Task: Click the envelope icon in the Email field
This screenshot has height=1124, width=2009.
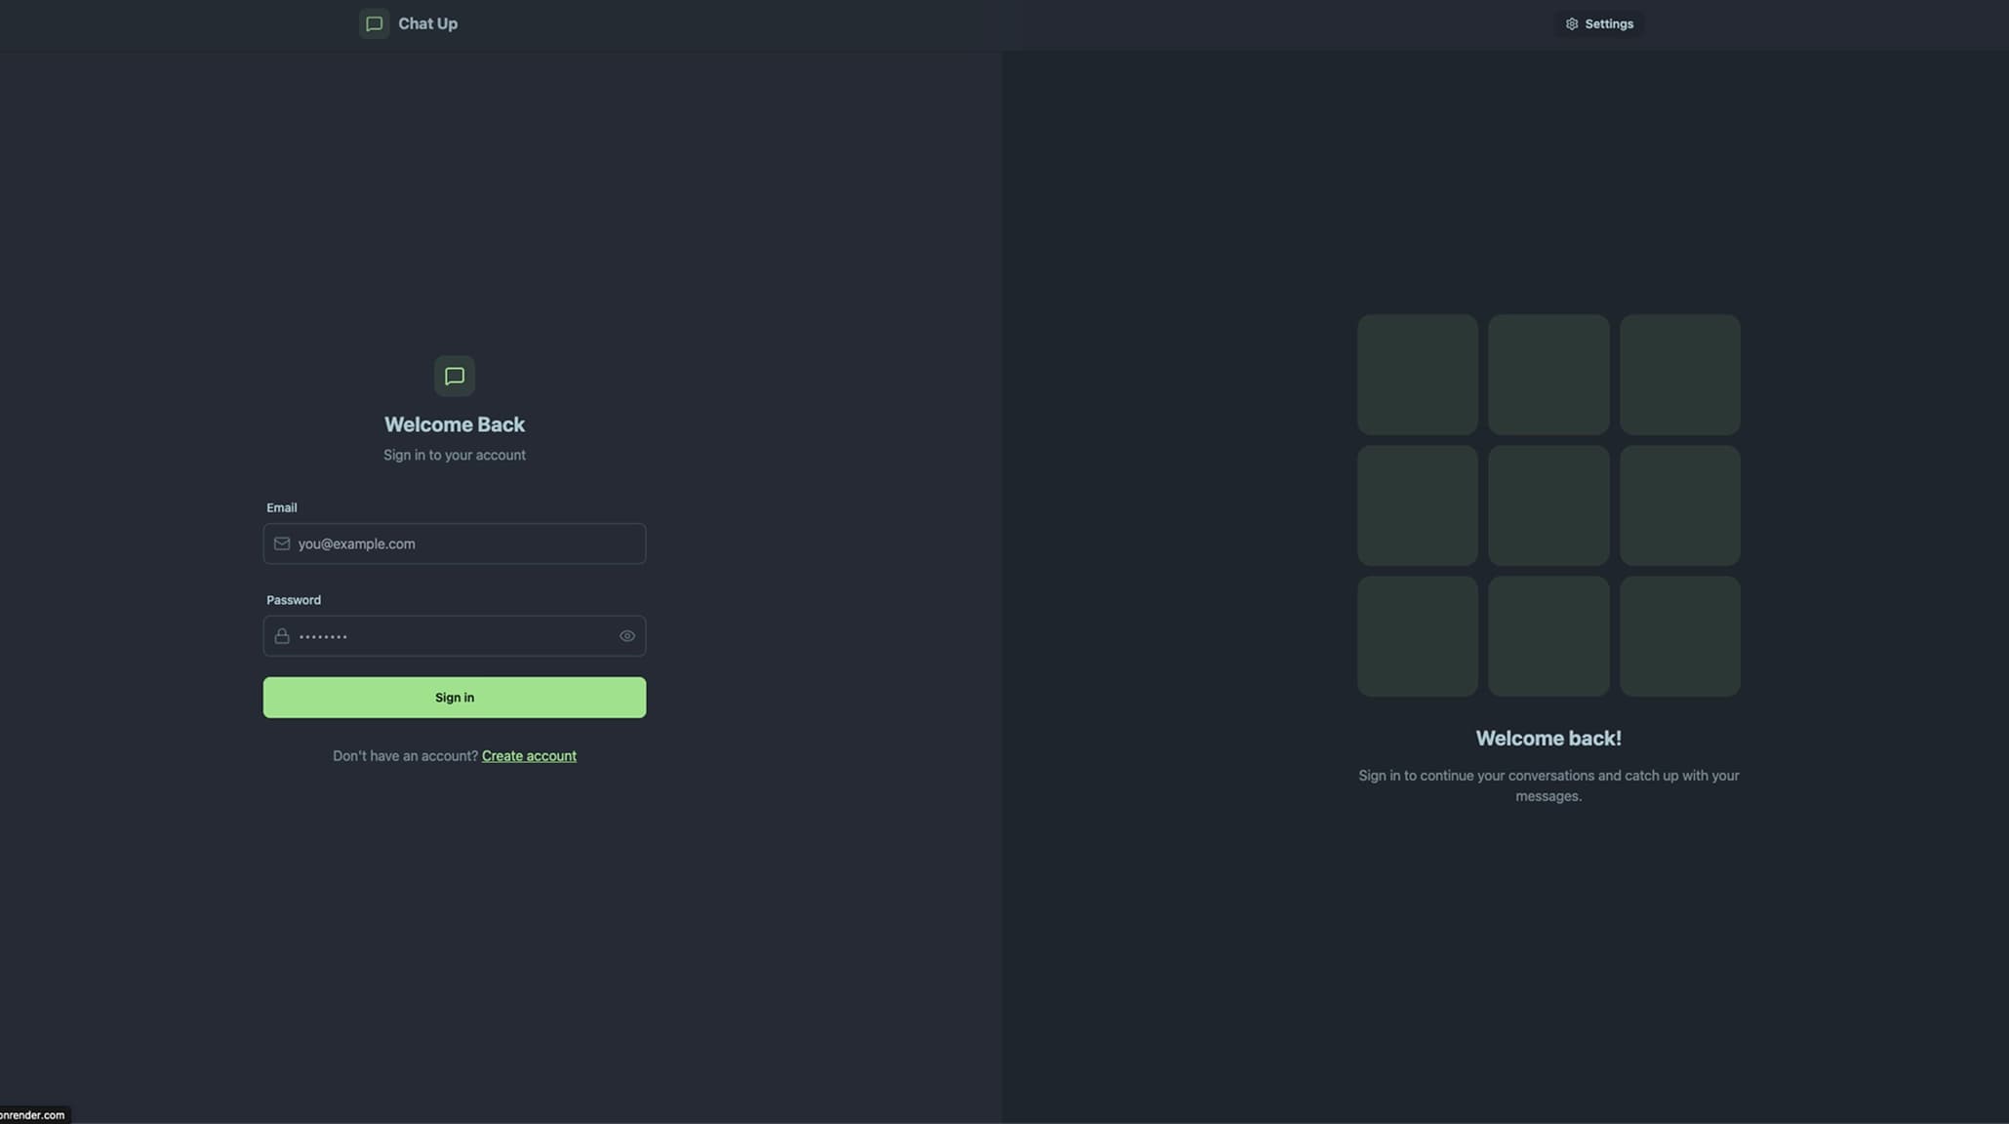Action: pos(281,543)
